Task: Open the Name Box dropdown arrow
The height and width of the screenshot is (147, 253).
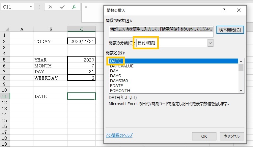Action: [31, 7]
